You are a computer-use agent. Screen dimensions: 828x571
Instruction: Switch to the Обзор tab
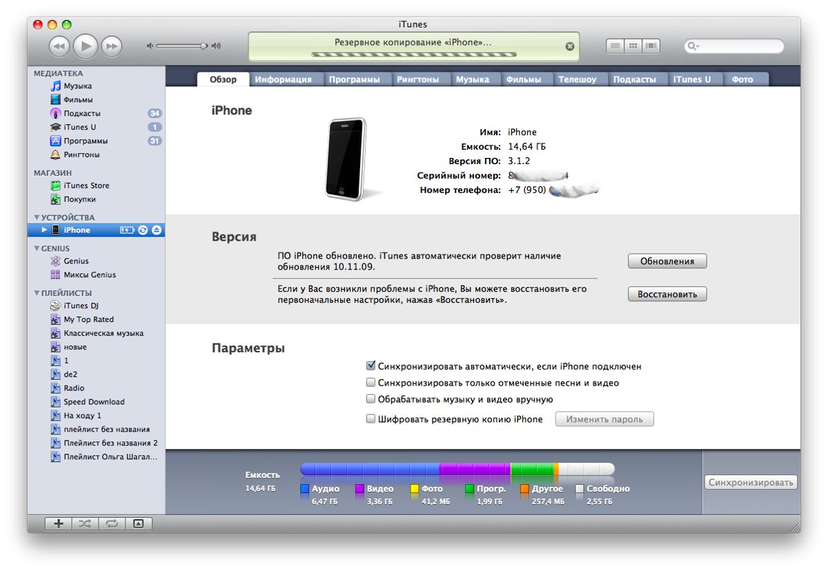point(223,79)
